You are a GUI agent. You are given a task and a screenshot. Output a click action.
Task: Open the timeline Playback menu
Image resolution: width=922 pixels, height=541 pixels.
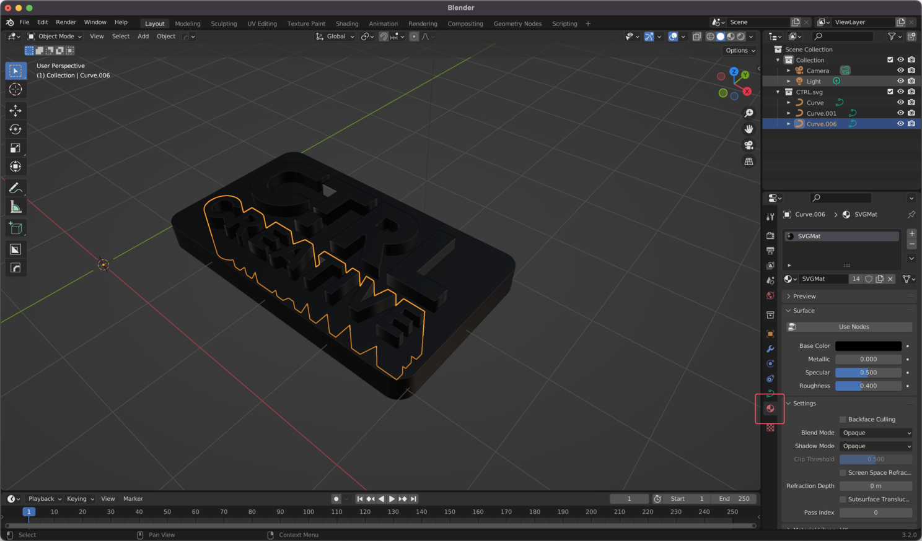pos(45,499)
